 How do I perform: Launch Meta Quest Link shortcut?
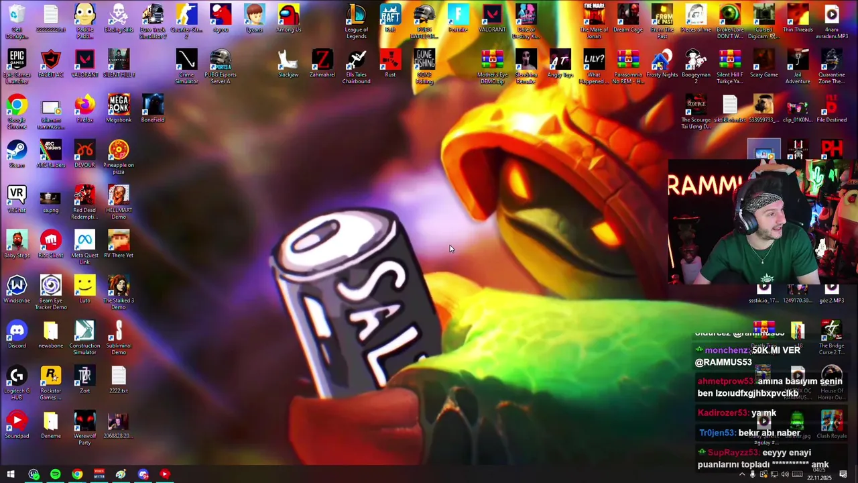[x=84, y=246]
